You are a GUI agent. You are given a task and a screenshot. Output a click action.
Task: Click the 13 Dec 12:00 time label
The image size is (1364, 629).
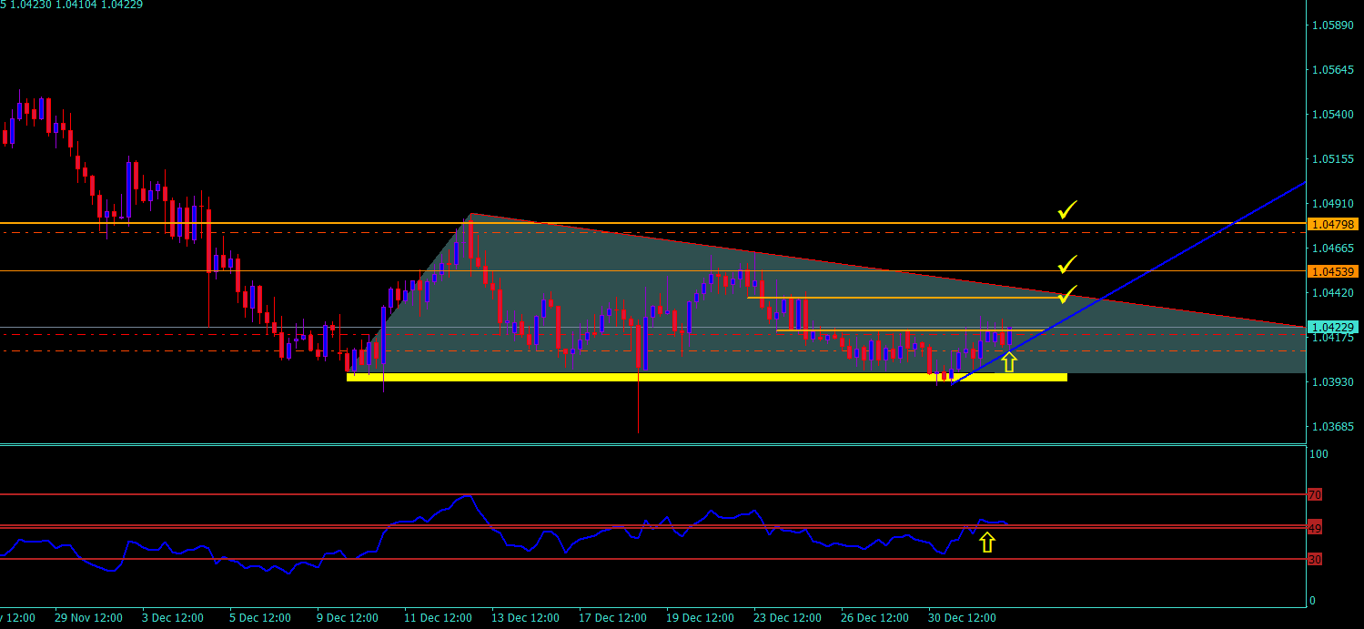tap(525, 618)
